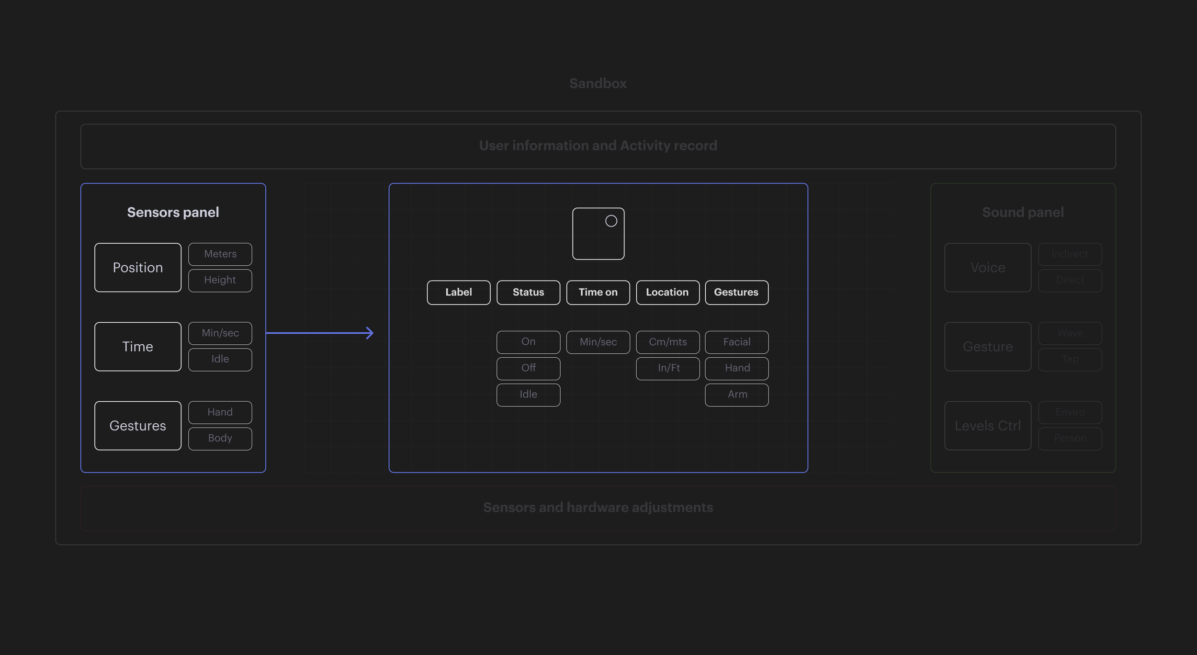The width and height of the screenshot is (1197, 655).
Task: Select the Time on column header
Action: point(598,293)
